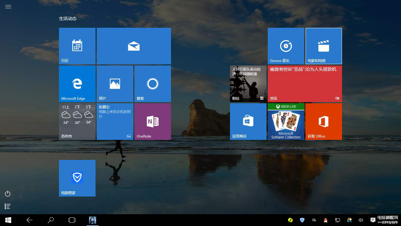Open the OneDrive cloud tray icon
Viewport: 401px width, 226px height.
pos(314,220)
